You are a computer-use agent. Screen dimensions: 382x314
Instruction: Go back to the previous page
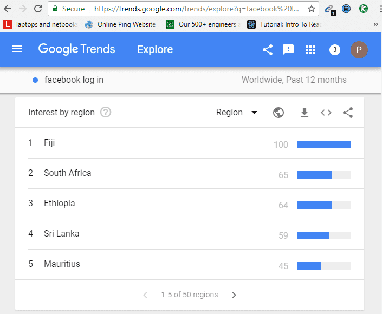8,9
